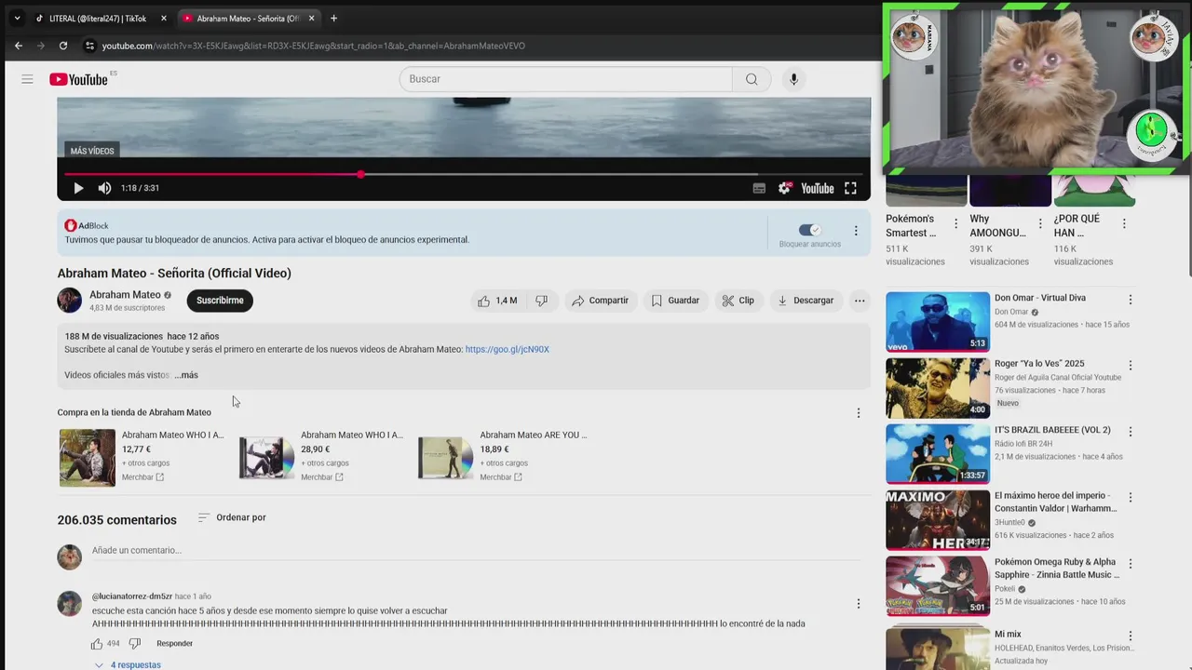Open the Ordenar por sort dropdown
1192x670 pixels.
[x=232, y=517]
